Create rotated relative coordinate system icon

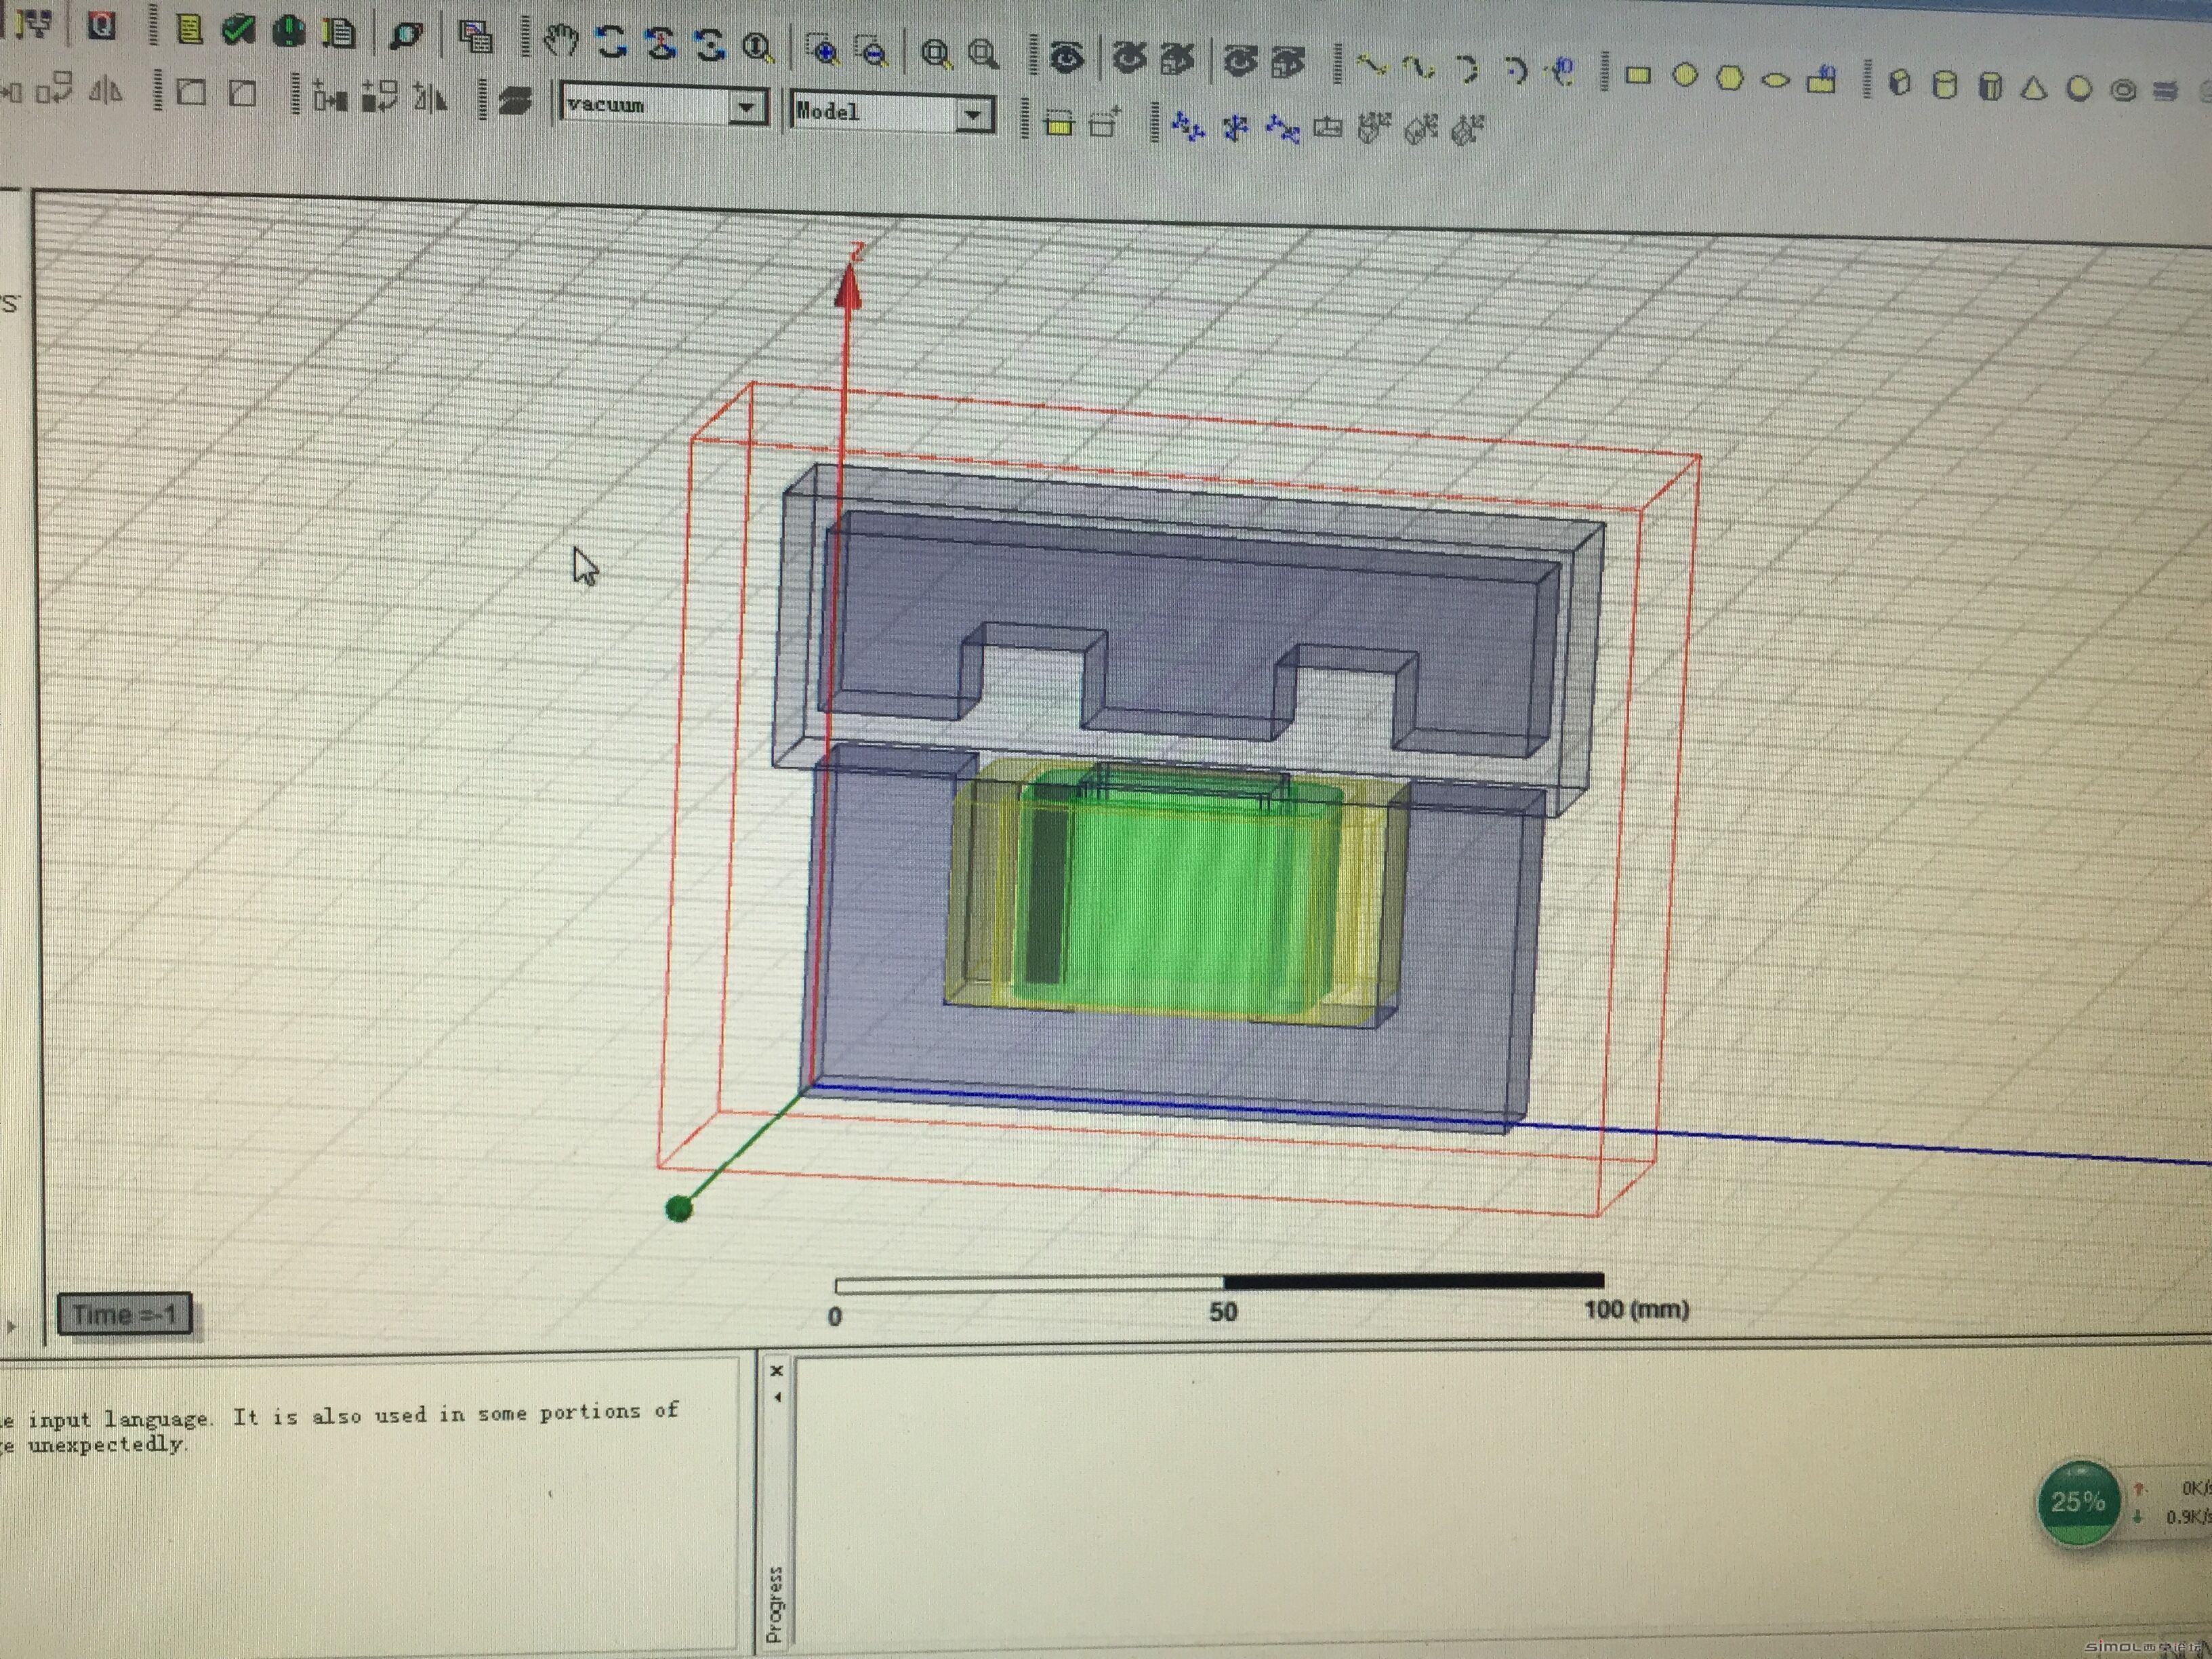[x=1236, y=129]
